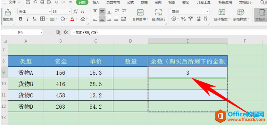
Task: Switch to the View (视图) tab
Action: point(172,2)
